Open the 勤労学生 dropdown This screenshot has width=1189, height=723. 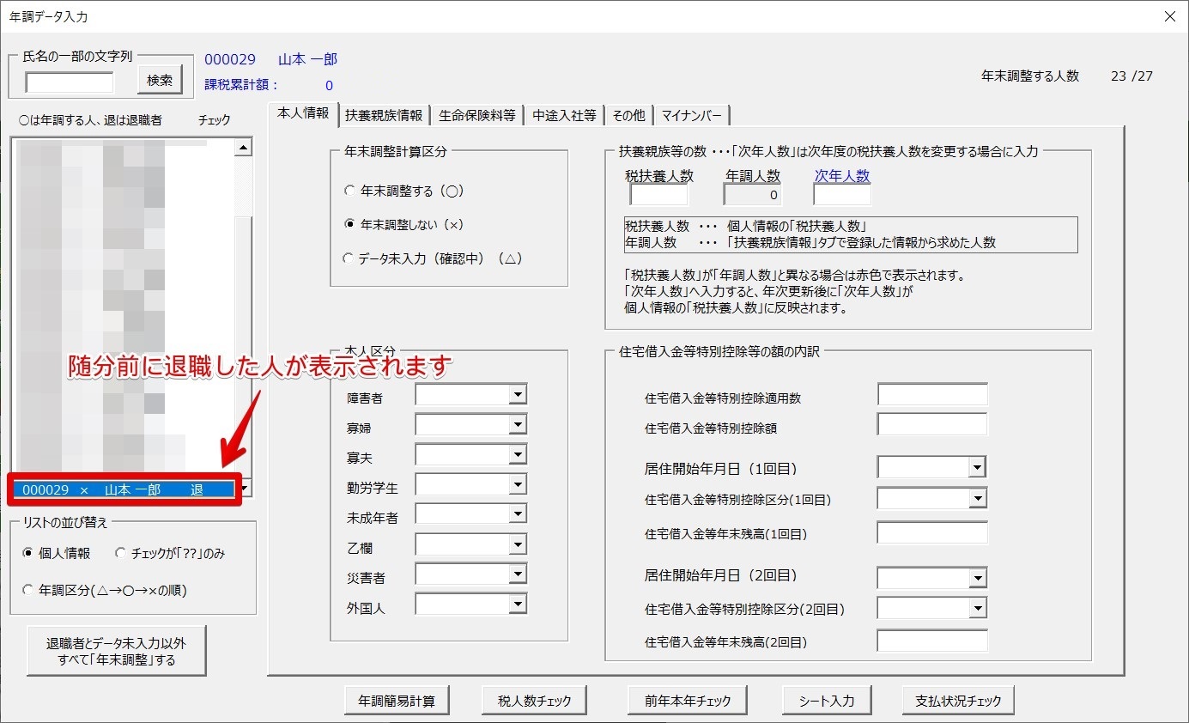[x=518, y=484]
